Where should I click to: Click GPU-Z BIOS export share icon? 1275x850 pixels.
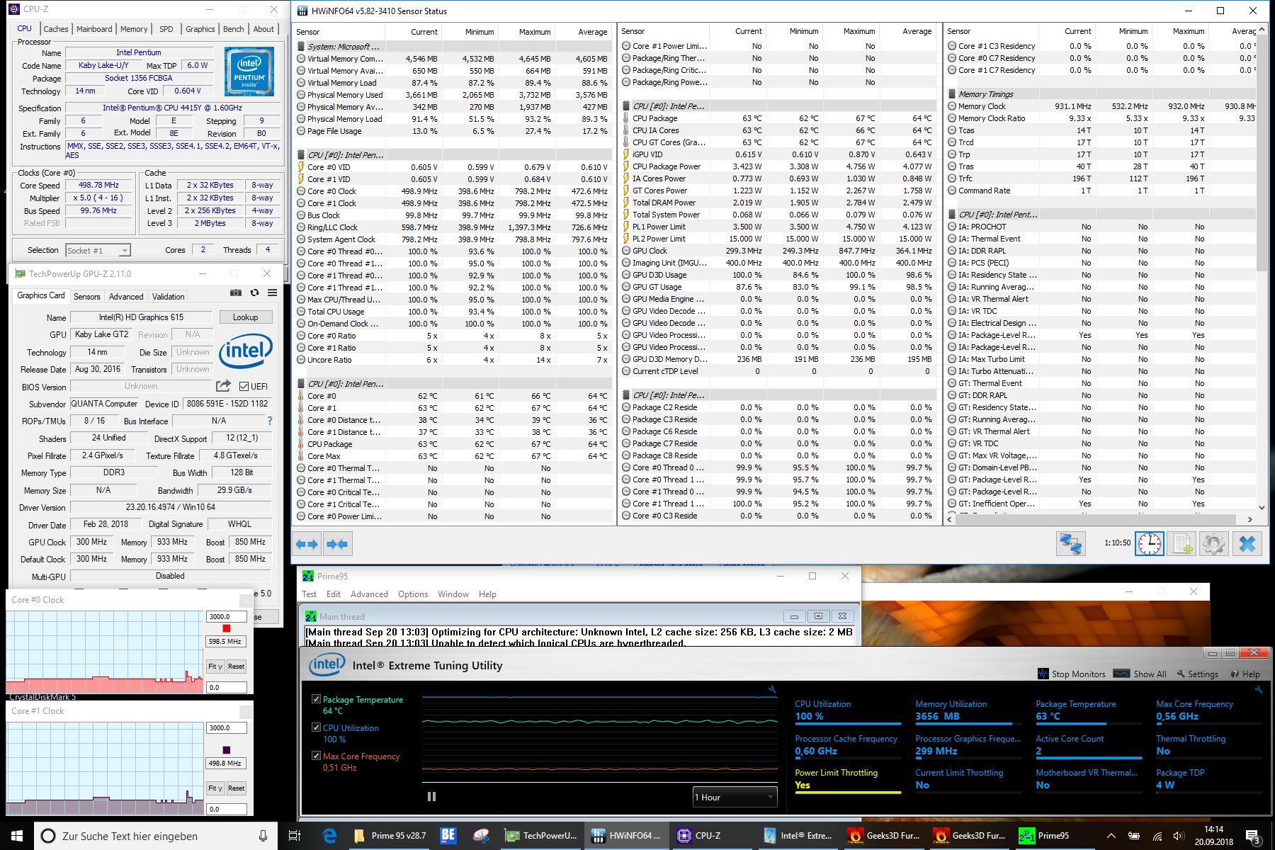pos(223,386)
